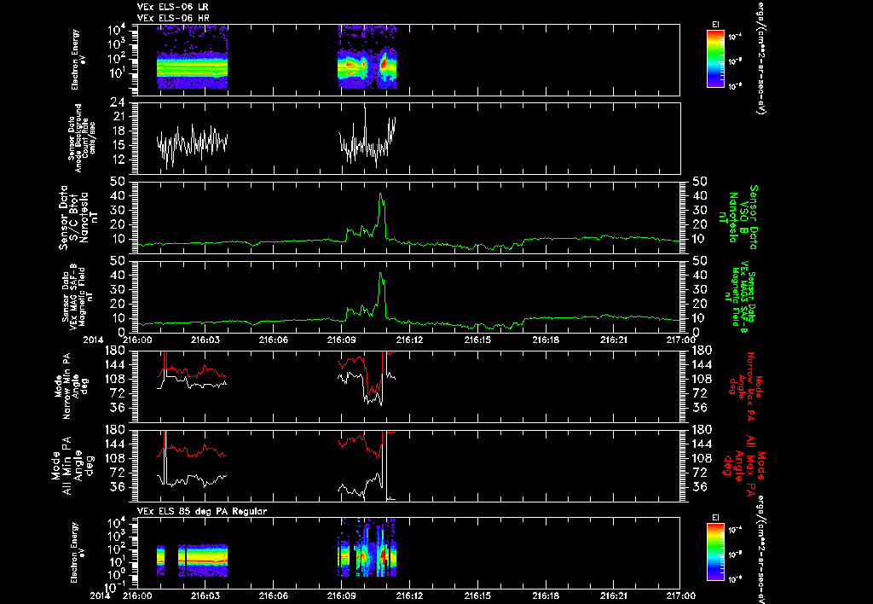The height and width of the screenshot is (604, 873).
Task: Click the top spectrogram's EI color bar
Action: tap(715, 59)
